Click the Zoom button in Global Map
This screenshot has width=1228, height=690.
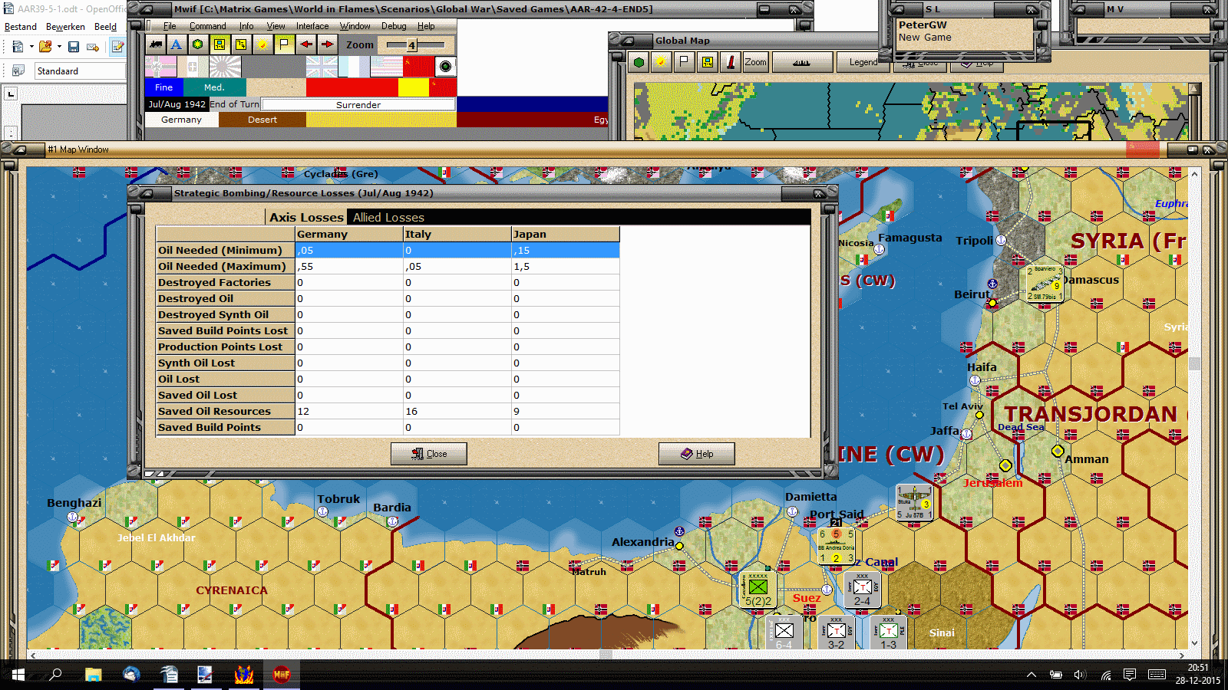click(755, 62)
